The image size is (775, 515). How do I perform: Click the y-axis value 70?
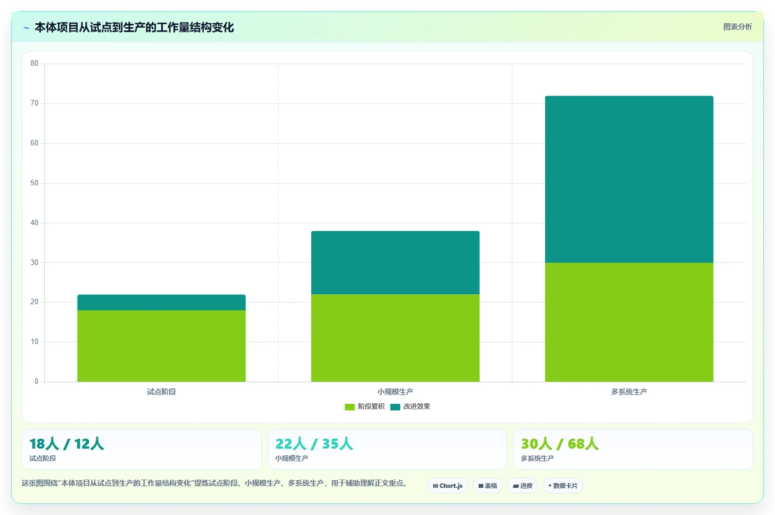point(34,103)
